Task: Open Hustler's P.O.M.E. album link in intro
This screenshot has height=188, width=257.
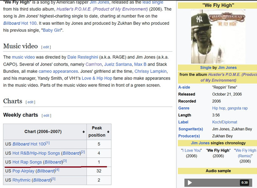Action: pyautogui.click(x=102, y=9)
